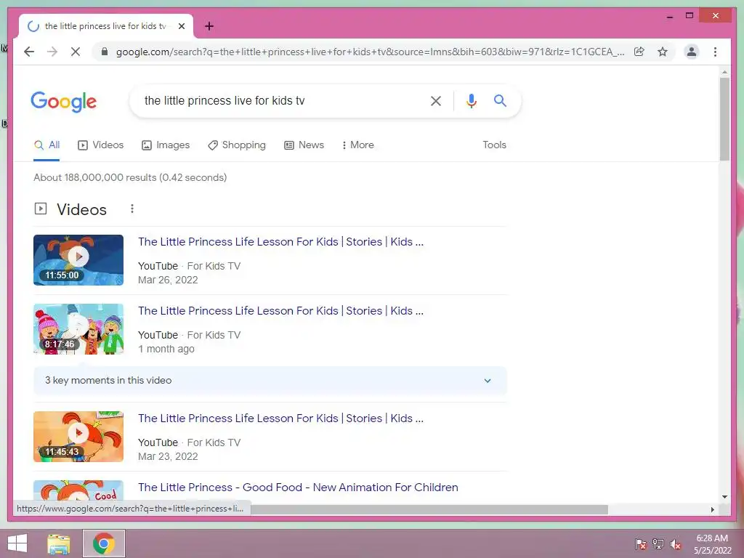Screen dimensions: 744x558
Task: Open search Tools
Action: (494, 145)
